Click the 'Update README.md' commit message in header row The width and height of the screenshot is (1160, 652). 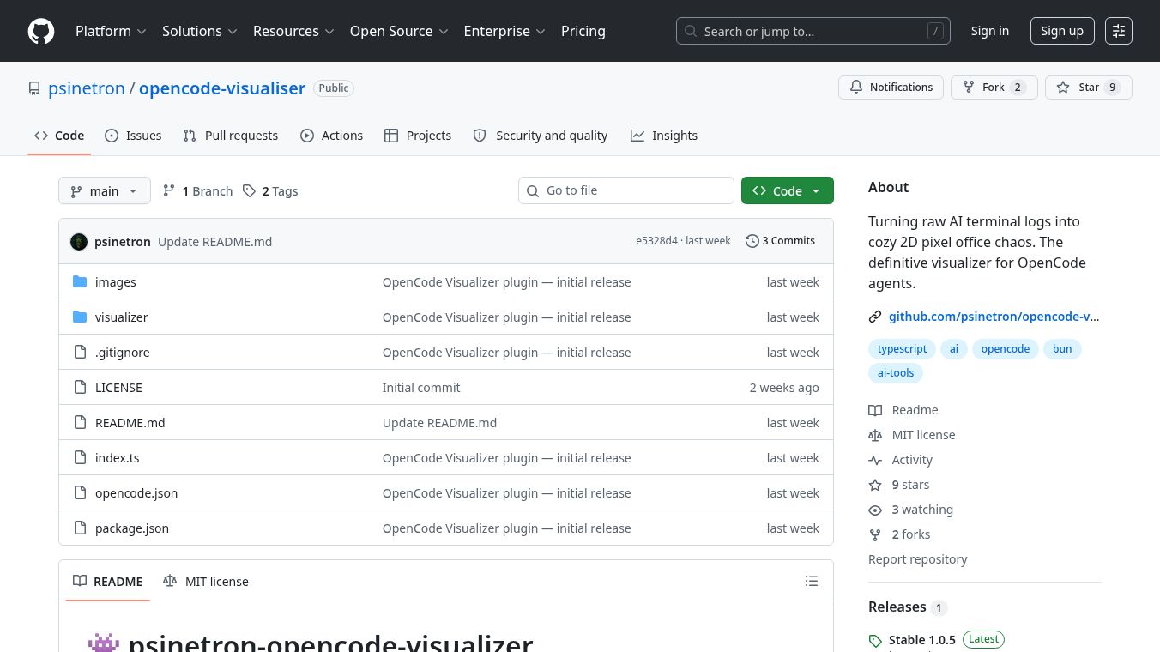pyautogui.click(x=215, y=242)
